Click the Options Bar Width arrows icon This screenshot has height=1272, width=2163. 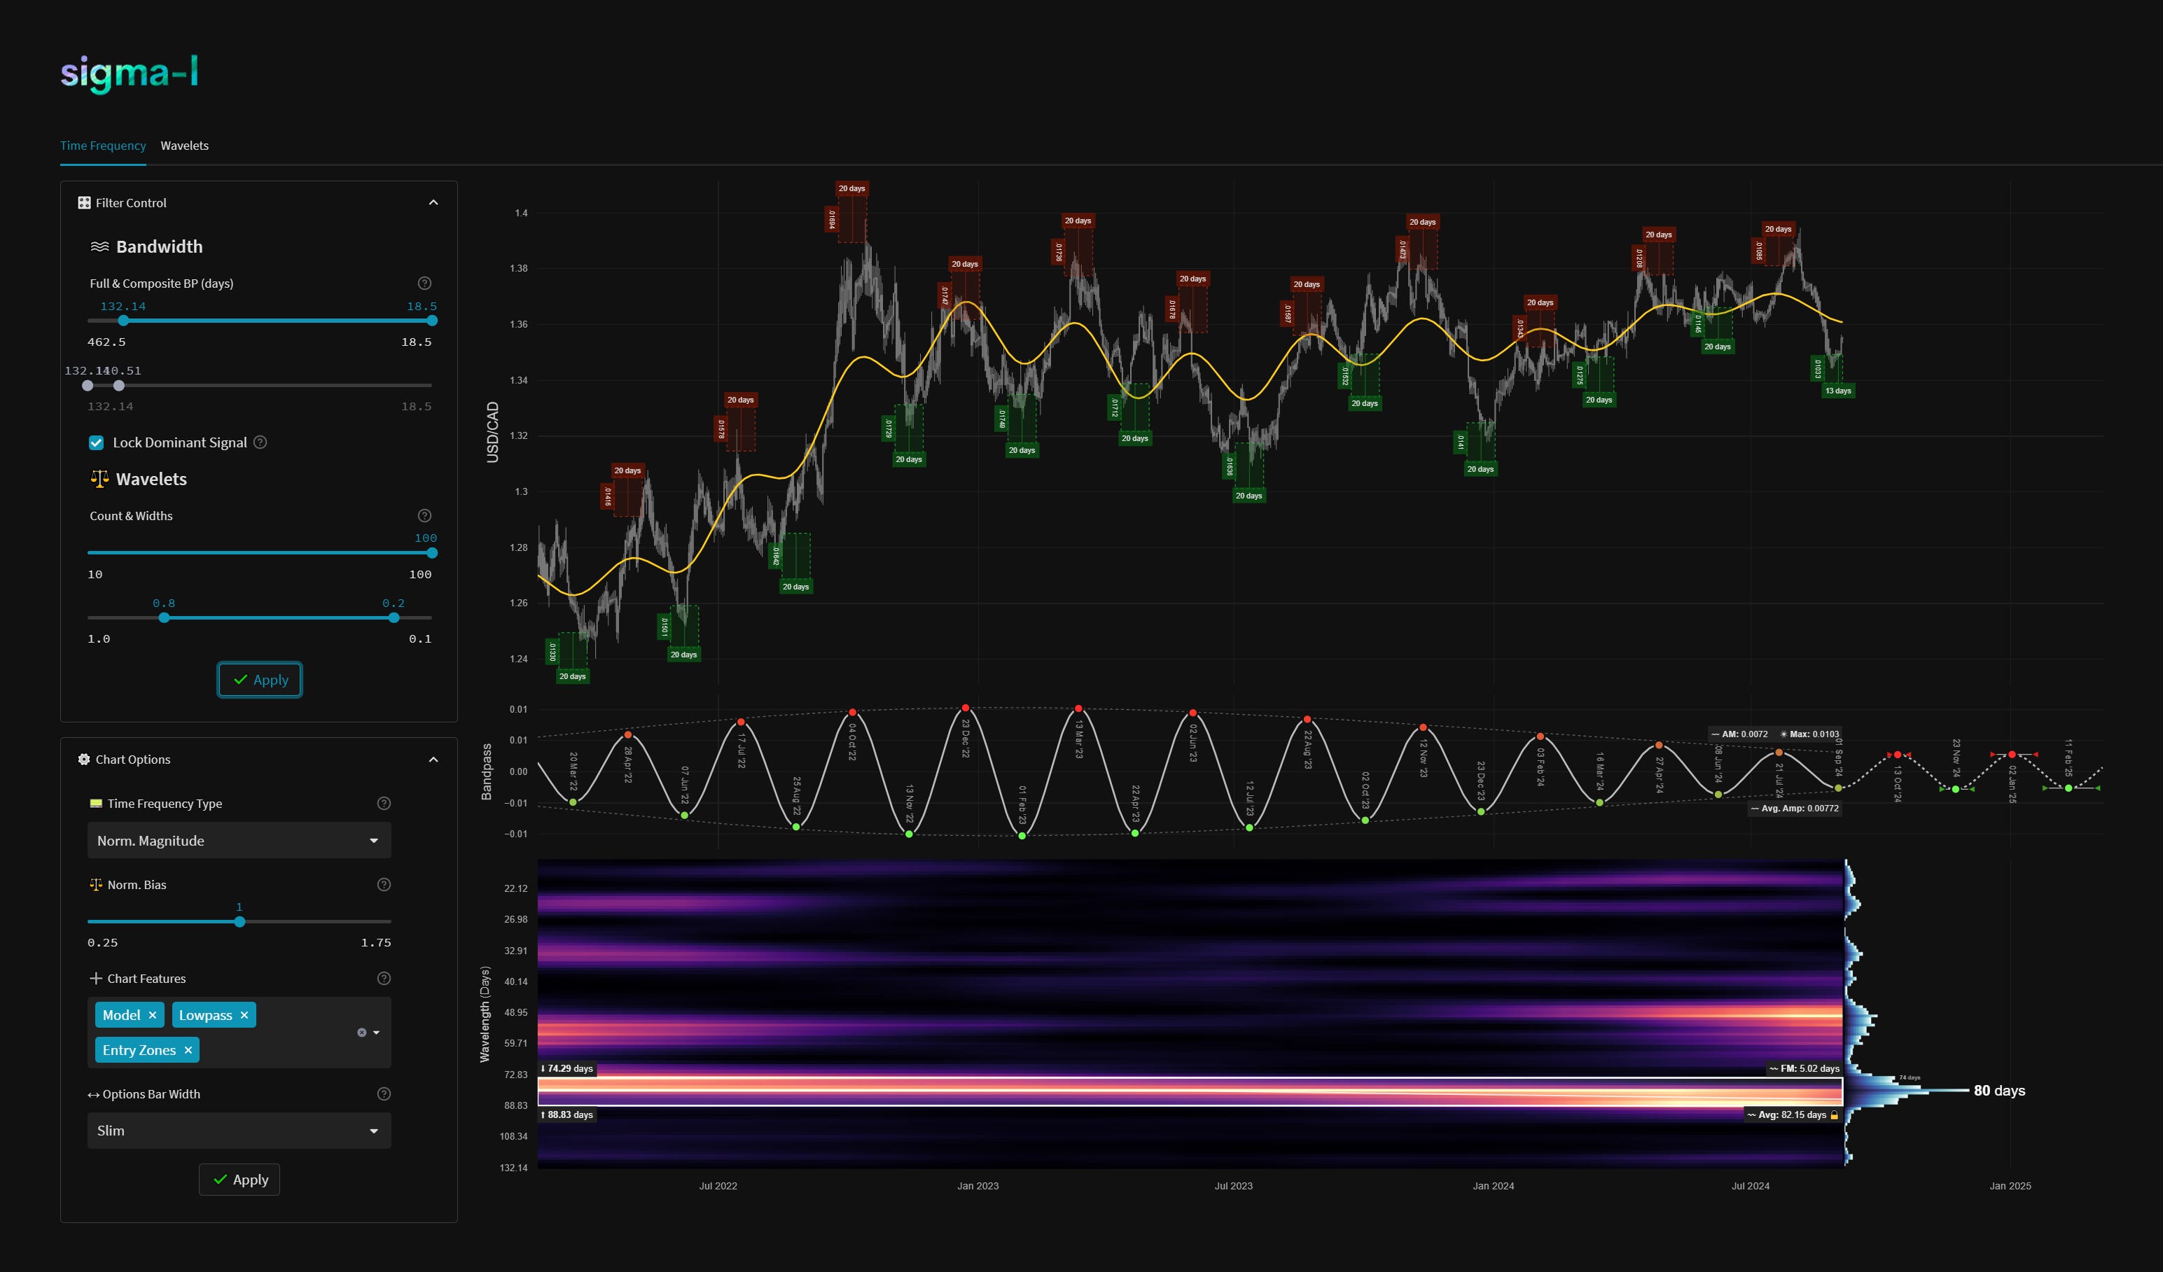[x=94, y=1094]
